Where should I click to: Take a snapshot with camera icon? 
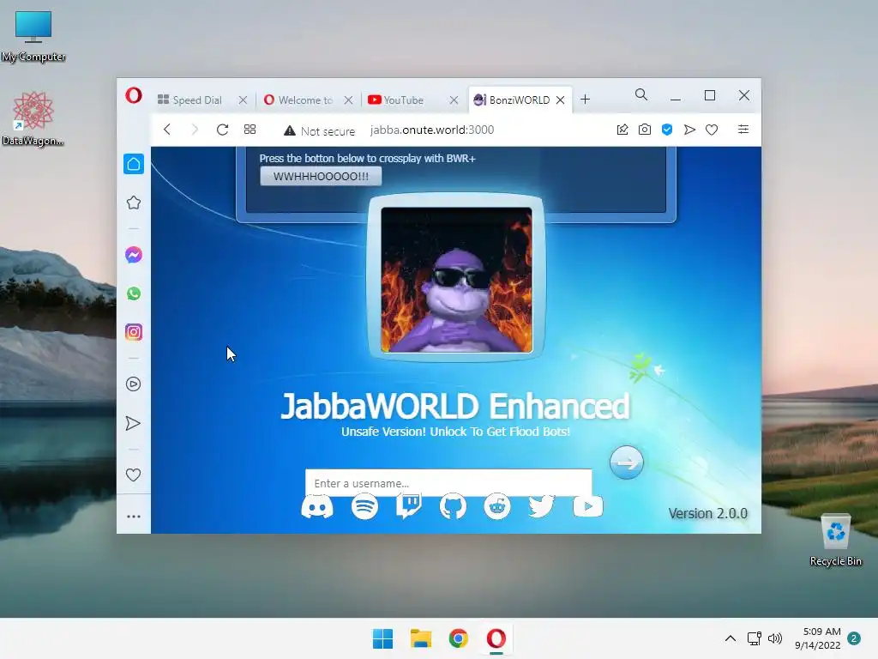click(x=645, y=130)
